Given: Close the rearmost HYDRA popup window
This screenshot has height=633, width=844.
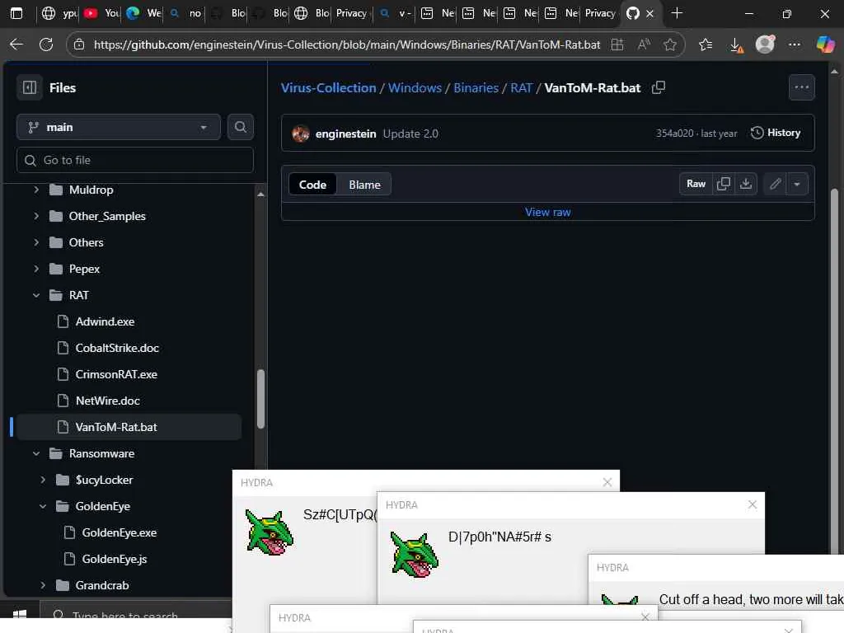Looking at the screenshot, I should (x=607, y=482).
